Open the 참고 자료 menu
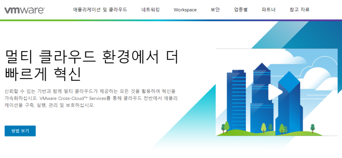Image resolution: width=342 pixels, height=158 pixels. pyautogui.click(x=300, y=10)
